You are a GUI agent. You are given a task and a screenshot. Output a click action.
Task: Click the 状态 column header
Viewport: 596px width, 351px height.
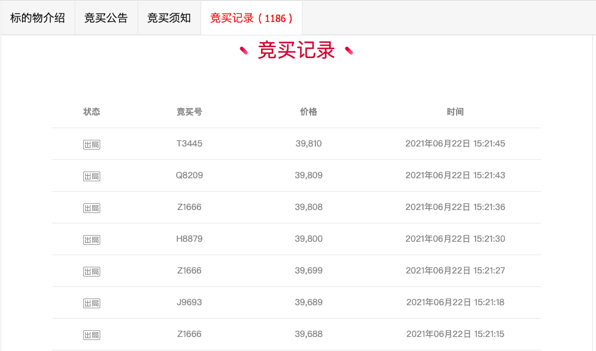(x=92, y=112)
